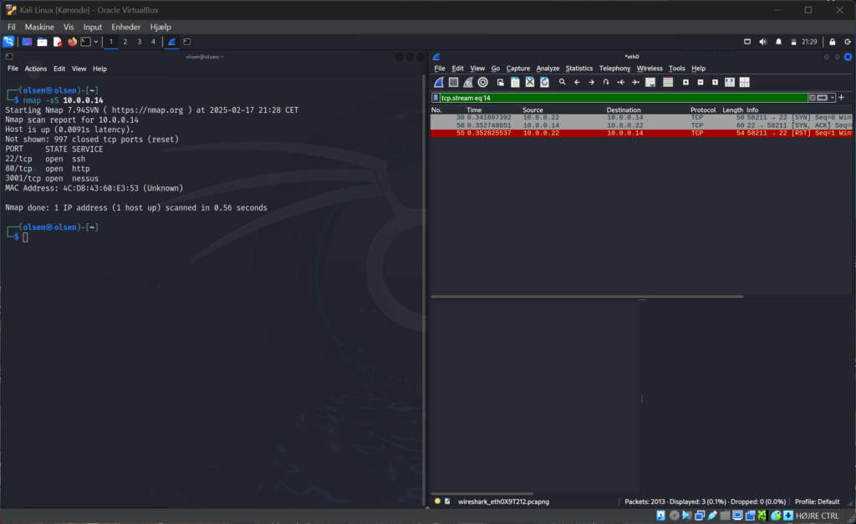The height and width of the screenshot is (524, 856).
Task: Reload the capture file from the toolbar
Action: 544,82
